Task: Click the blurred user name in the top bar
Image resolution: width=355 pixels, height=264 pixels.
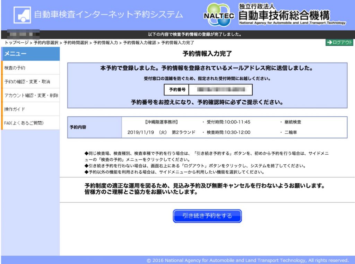Action: [24, 35]
